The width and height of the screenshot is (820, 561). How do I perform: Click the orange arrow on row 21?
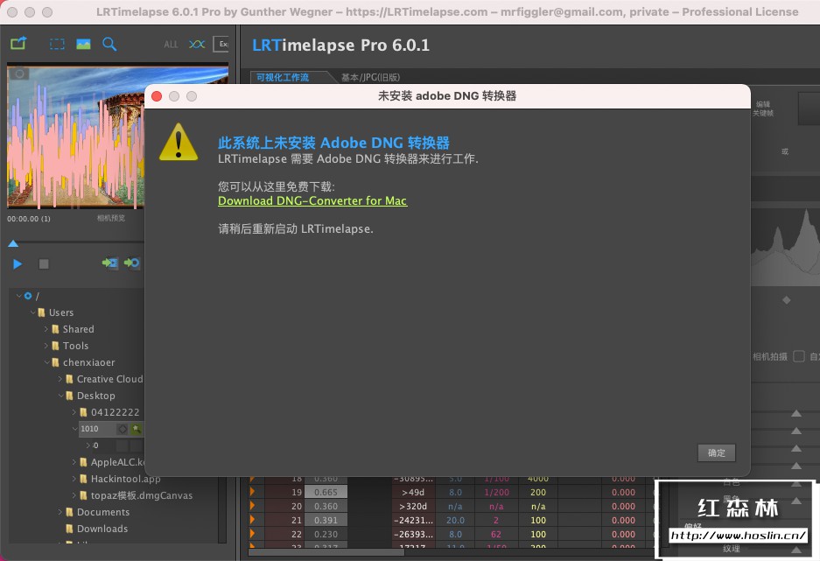(253, 520)
